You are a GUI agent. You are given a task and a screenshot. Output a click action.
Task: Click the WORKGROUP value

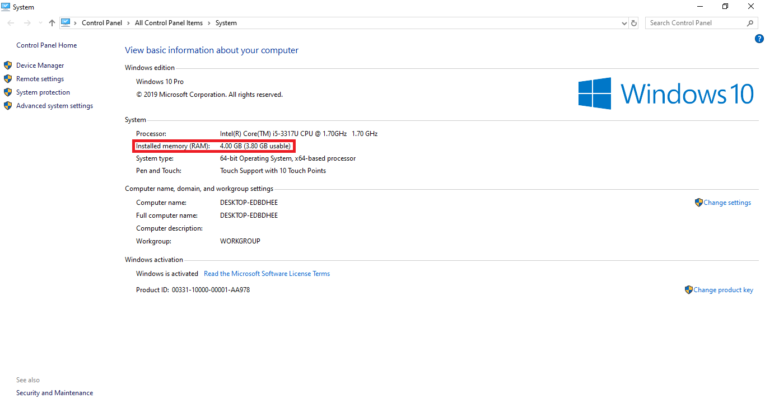[x=240, y=241]
